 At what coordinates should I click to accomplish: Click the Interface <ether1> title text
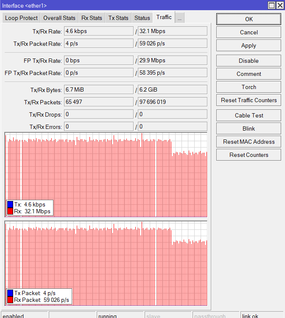pos(24,6)
